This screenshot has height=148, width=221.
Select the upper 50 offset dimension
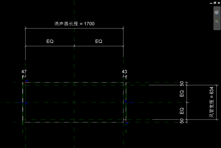(182, 84)
